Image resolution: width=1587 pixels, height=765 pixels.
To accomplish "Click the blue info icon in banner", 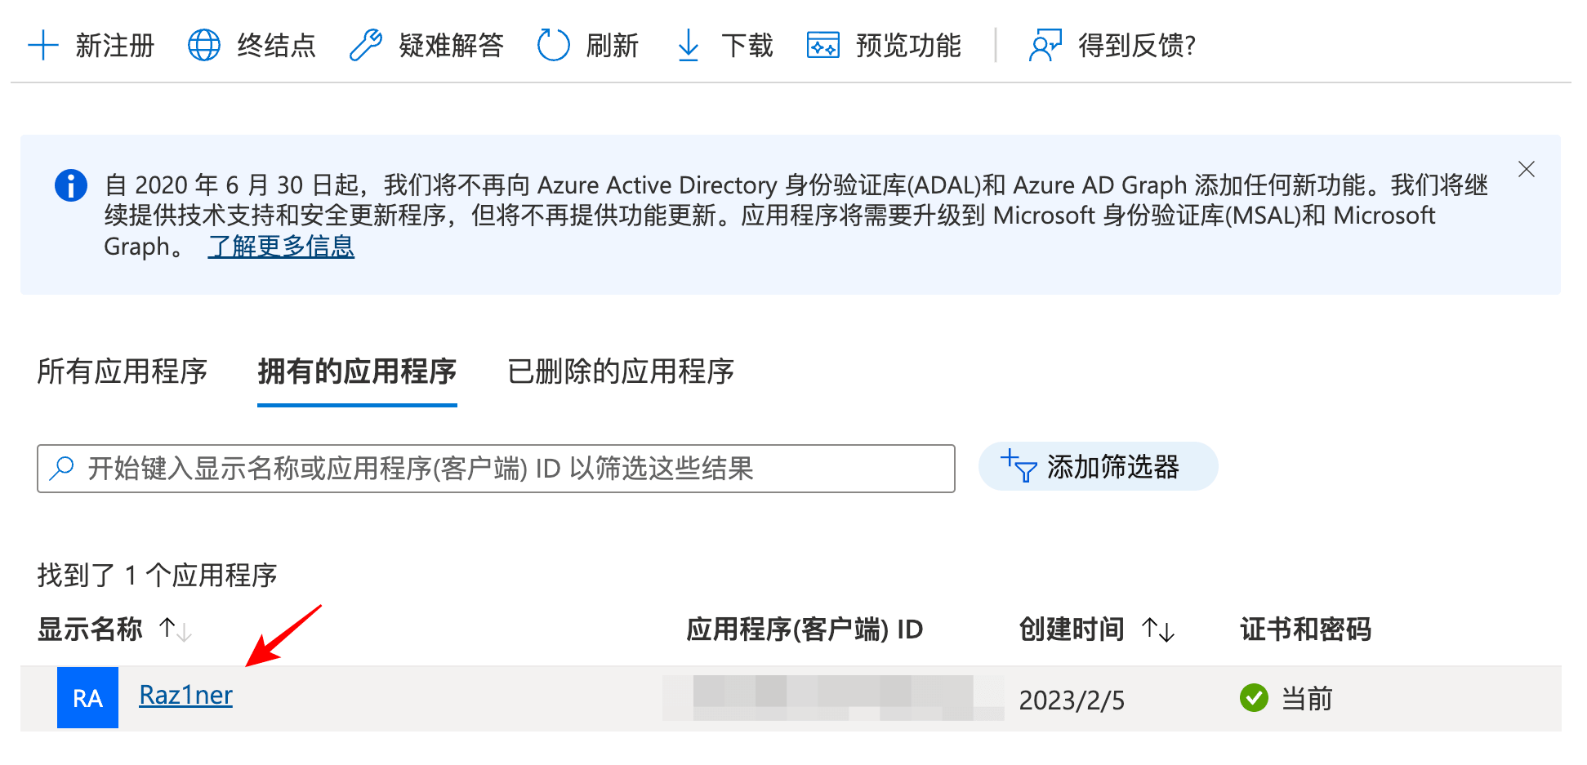I will pyautogui.click(x=71, y=185).
